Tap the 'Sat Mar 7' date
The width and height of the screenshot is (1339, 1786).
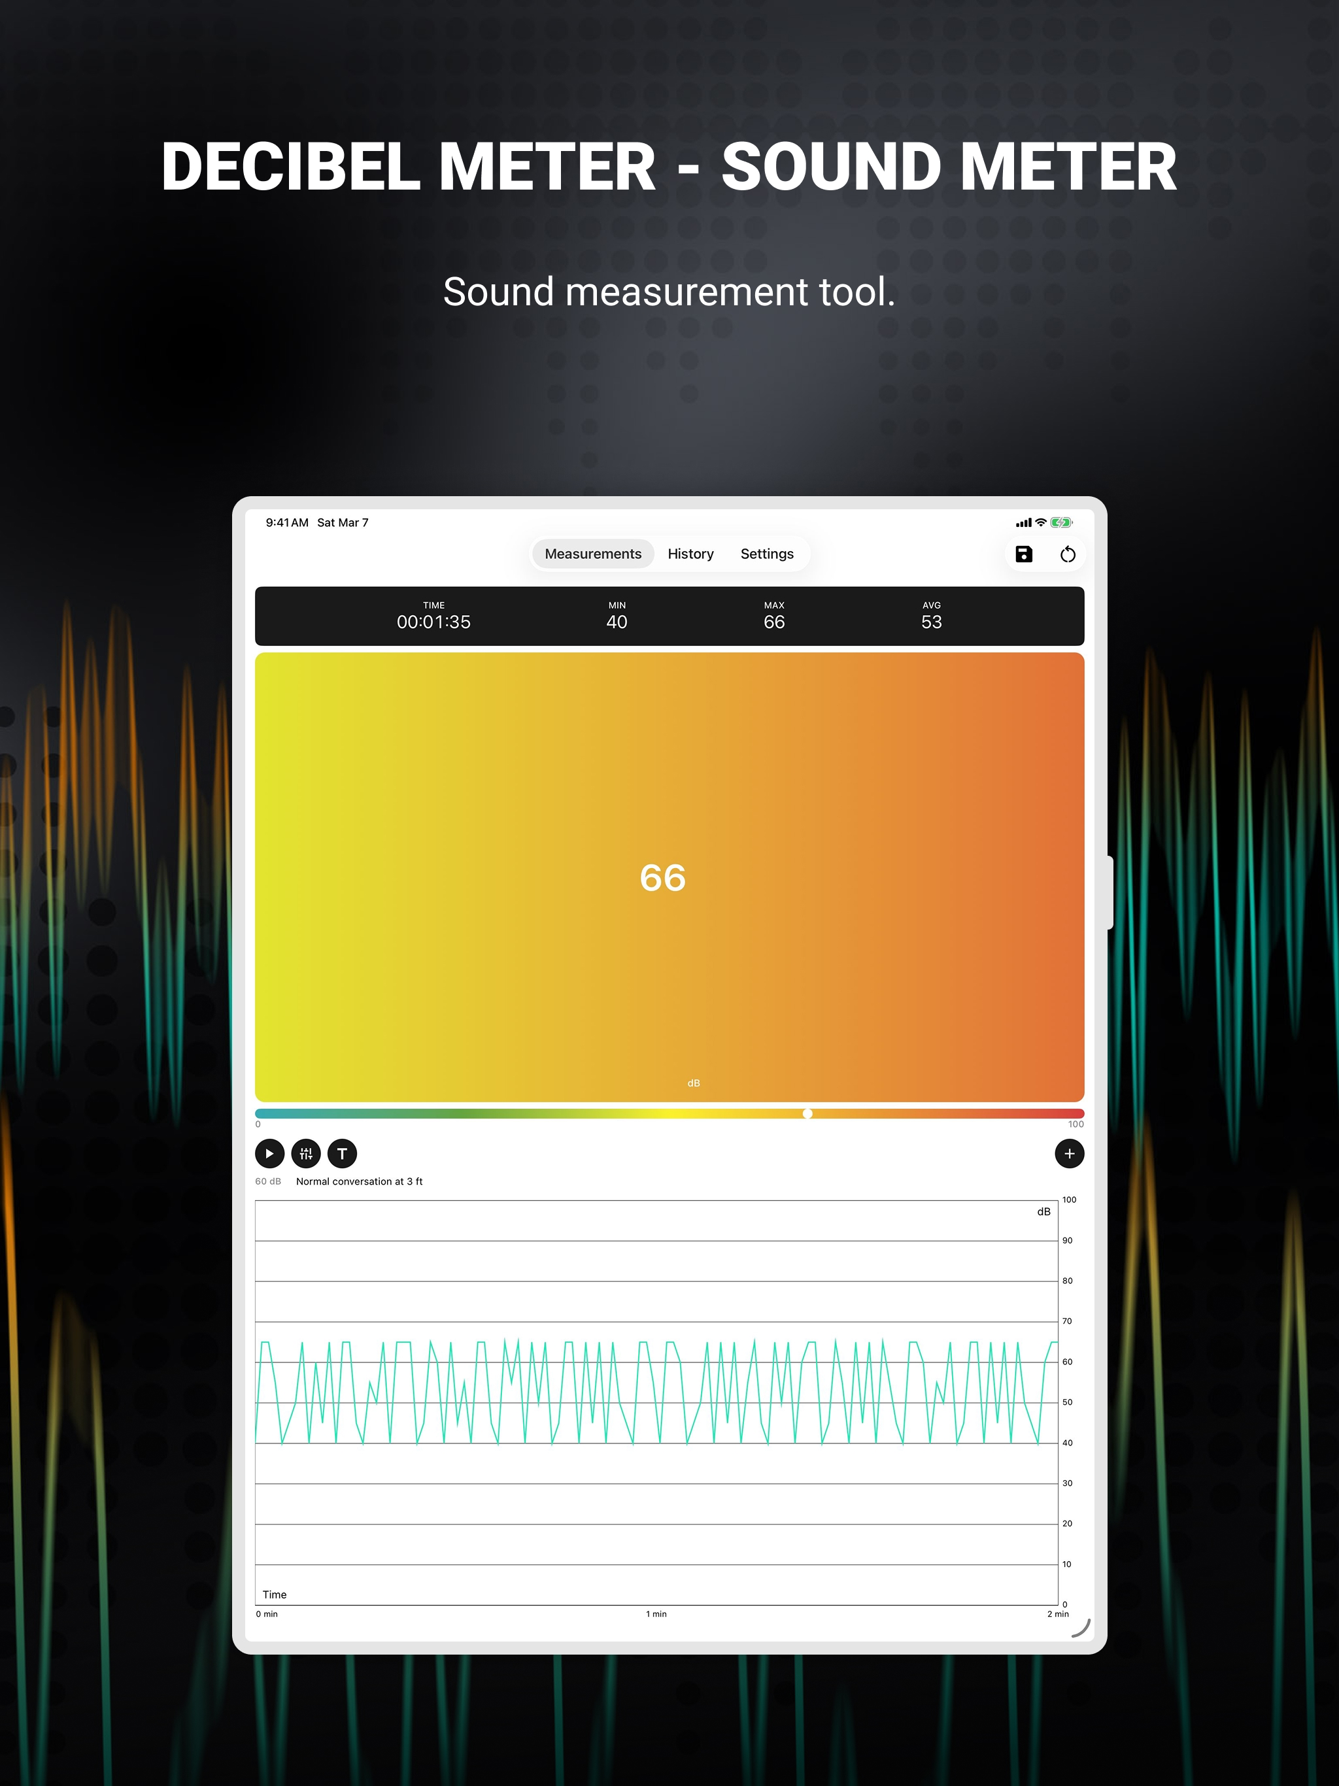click(343, 522)
